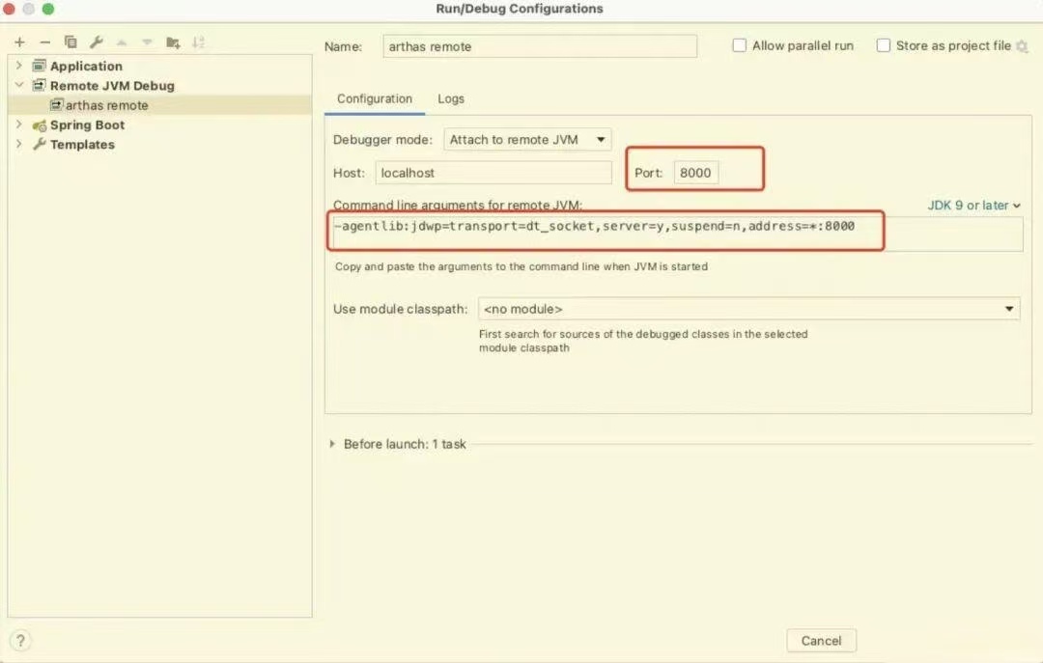Expand the Before launch section
The height and width of the screenshot is (663, 1043).
pos(332,444)
